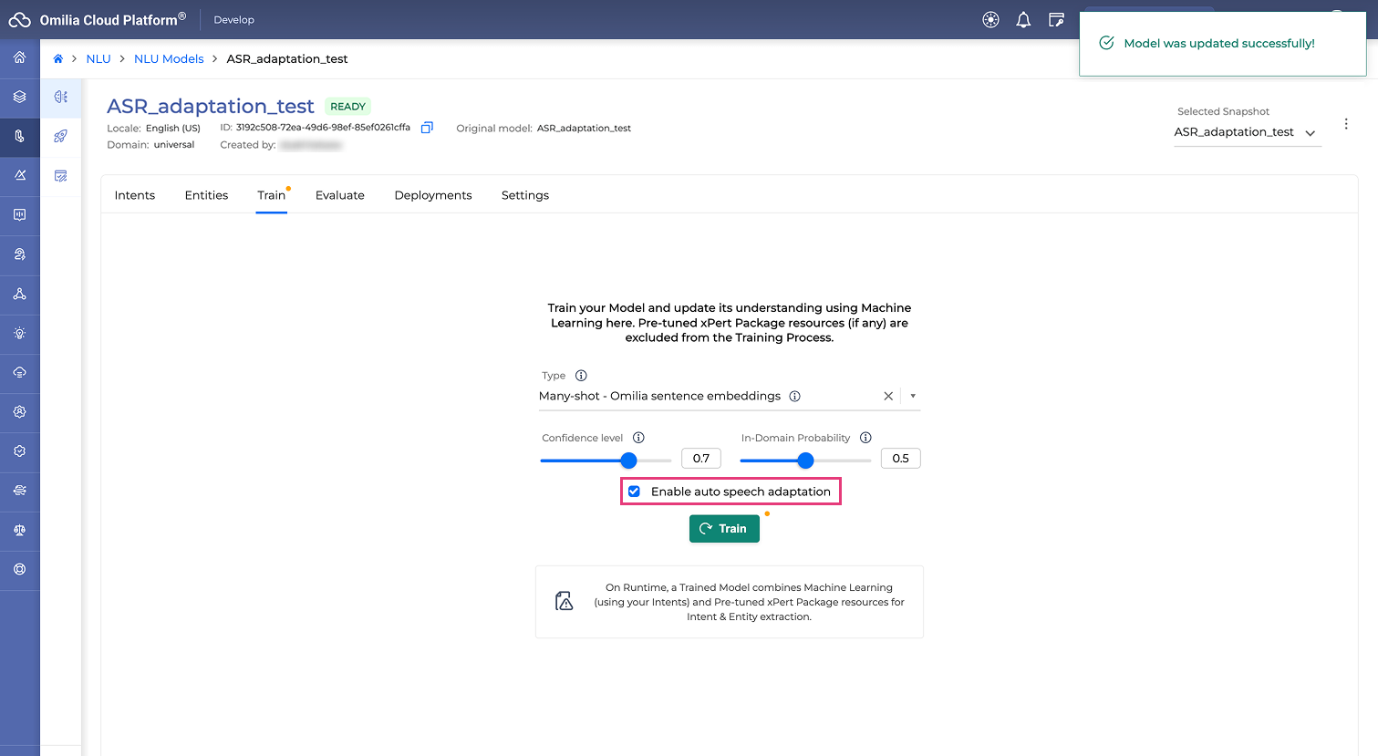Navigate to NLU Models breadcrumb link
This screenshot has height=756, width=1378.
pos(169,59)
